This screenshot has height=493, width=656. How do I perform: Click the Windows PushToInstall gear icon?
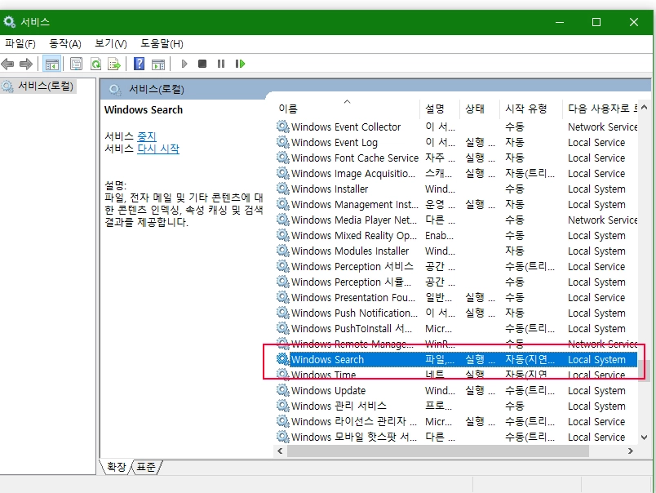tap(283, 327)
